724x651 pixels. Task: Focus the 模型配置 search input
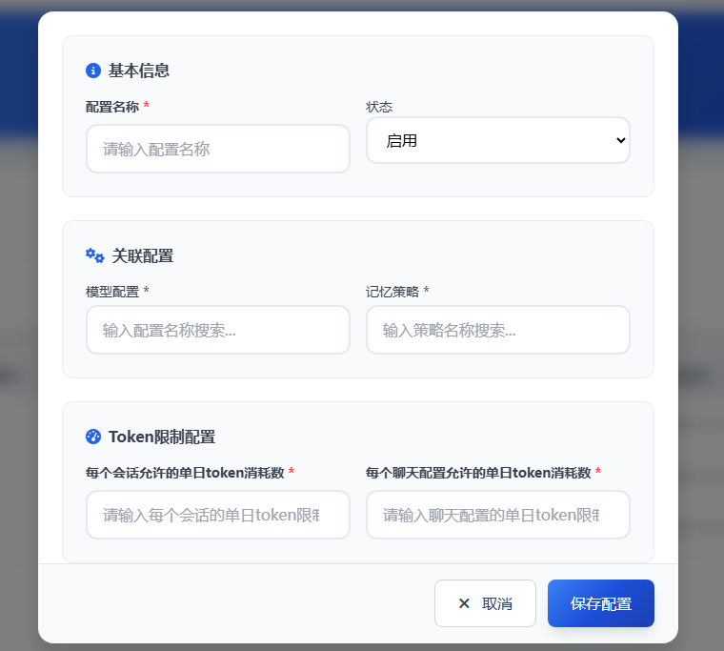point(218,330)
